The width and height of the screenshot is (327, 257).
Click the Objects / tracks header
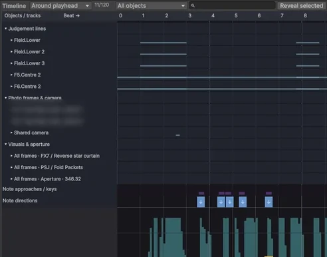23,15
